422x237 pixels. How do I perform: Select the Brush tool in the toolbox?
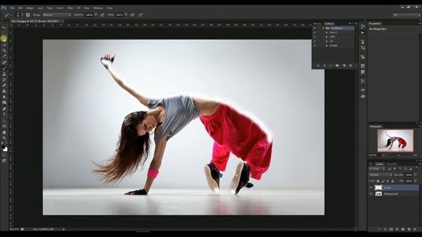tap(4, 68)
